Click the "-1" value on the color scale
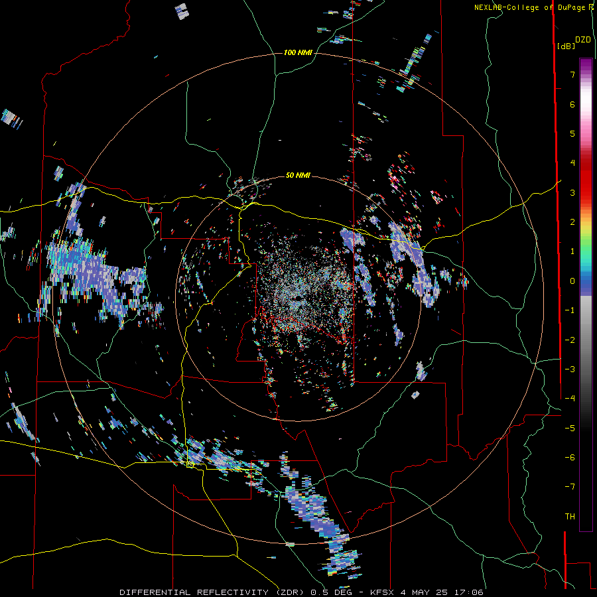The height and width of the screenshot is (597, 597). pyautogui.click(x=570, y=310)
